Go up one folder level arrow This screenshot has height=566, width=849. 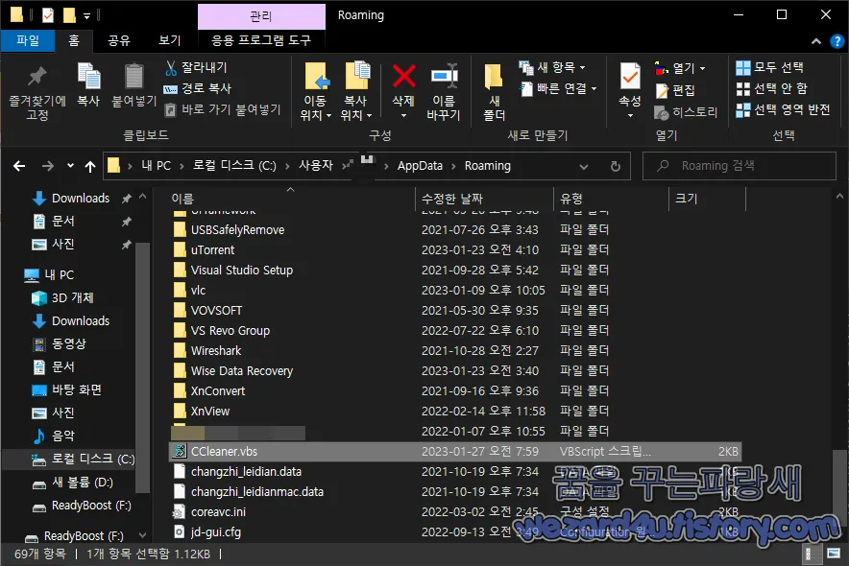click(x=90, y=167)
